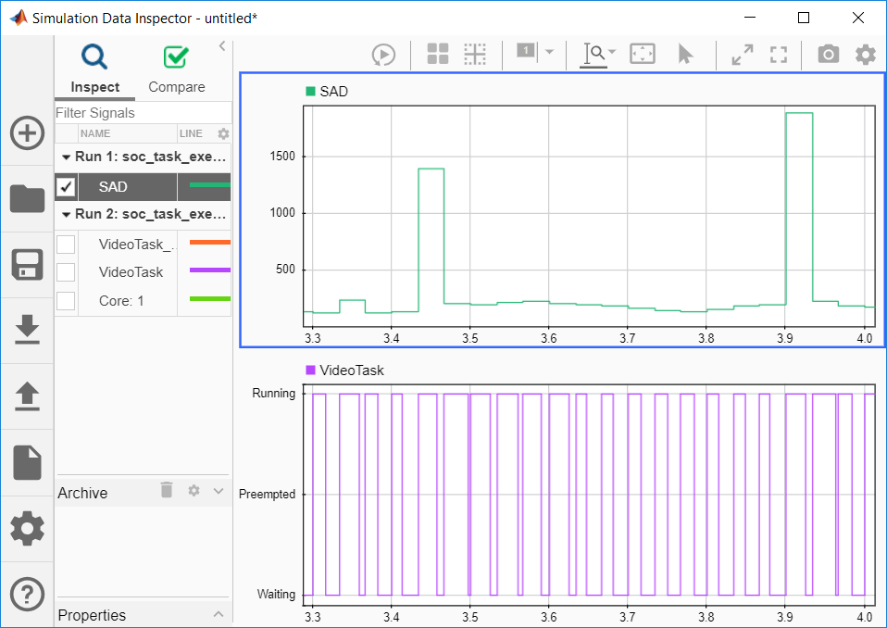Check the VideoTask signal checkbox
The width and height of the screenshot is (887, 628).
(x=66, y=272)
